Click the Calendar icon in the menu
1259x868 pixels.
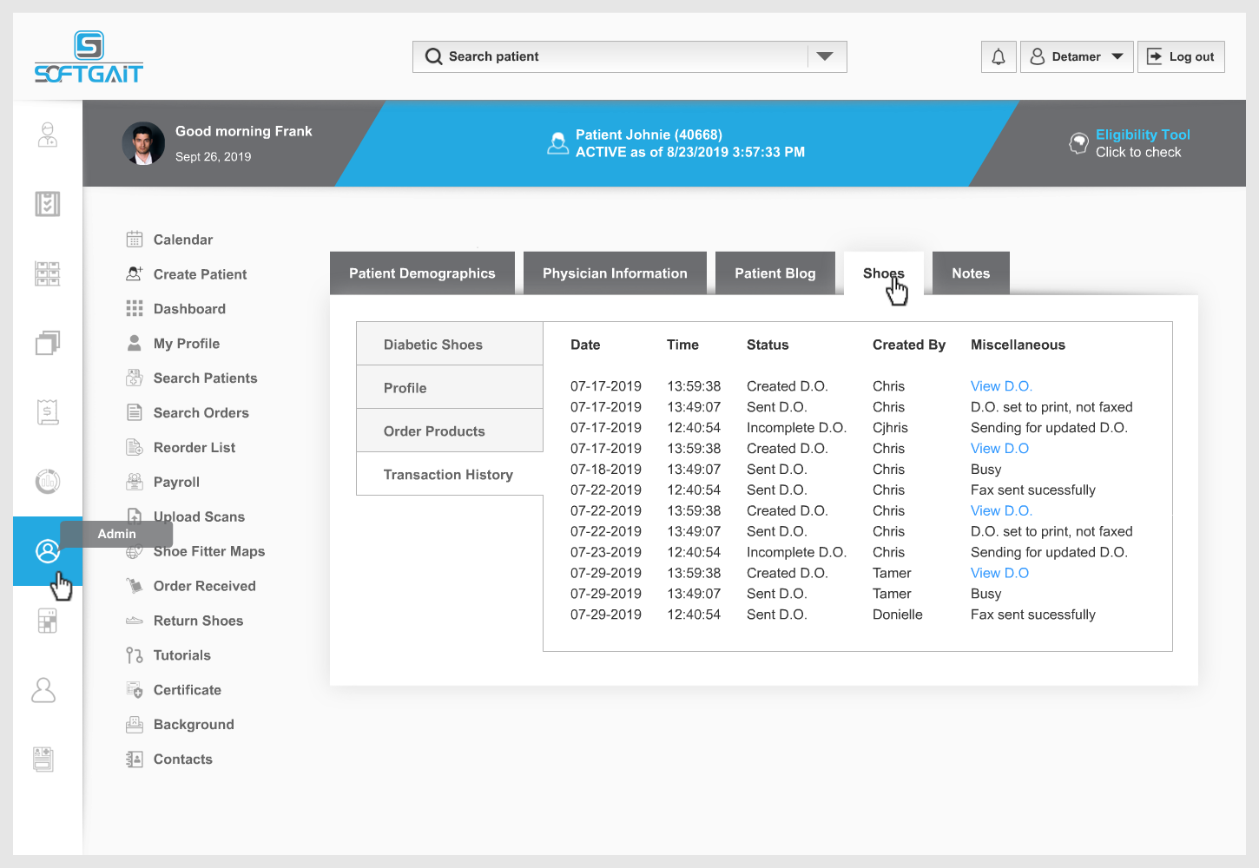tap(135, 240)
